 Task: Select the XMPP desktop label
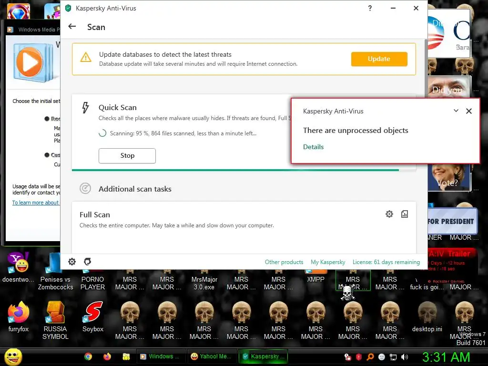point(315,279)
